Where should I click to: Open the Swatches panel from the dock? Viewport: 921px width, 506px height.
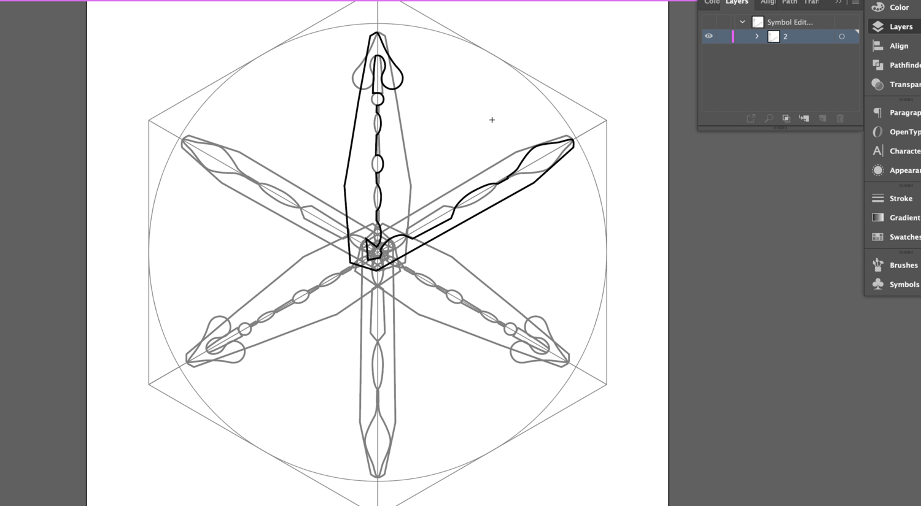click(x=894, y=237)
